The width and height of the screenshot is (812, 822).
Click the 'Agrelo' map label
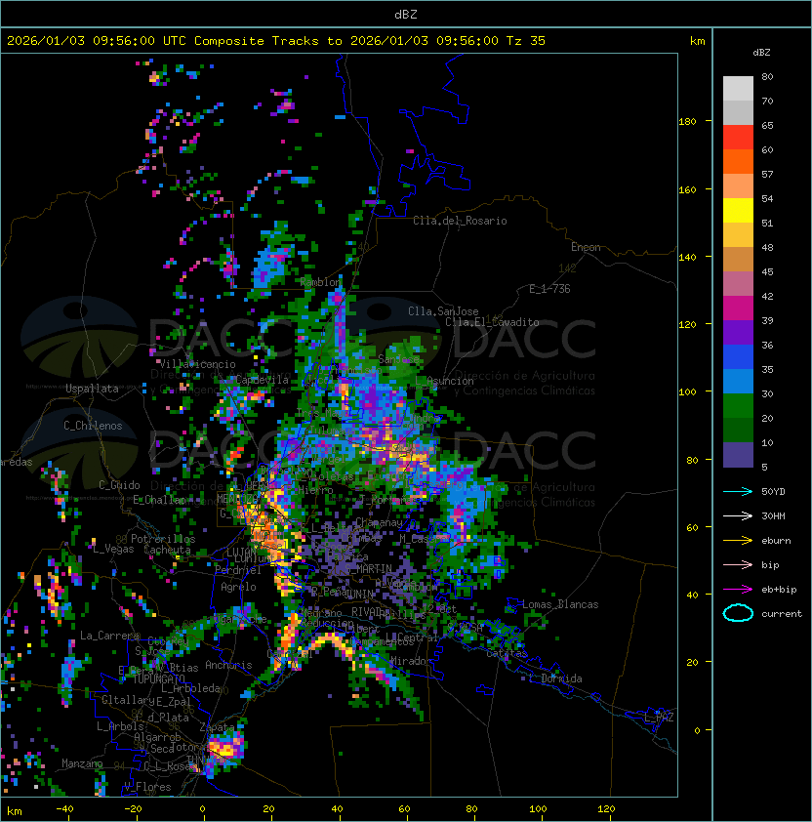click(x=238, y=587)
